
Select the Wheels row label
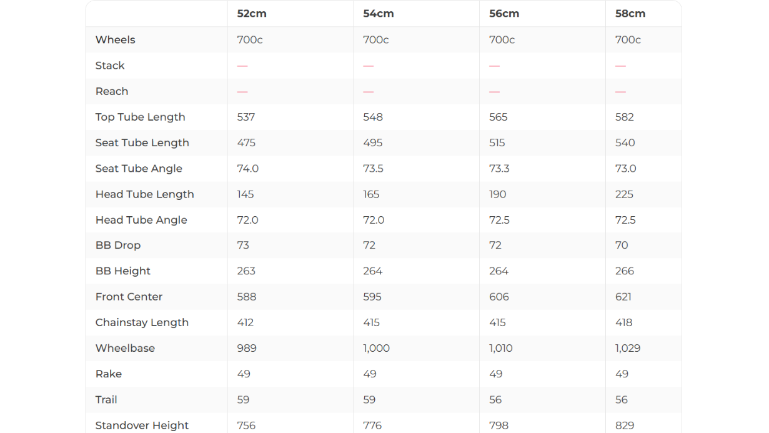tap(115, 40)
